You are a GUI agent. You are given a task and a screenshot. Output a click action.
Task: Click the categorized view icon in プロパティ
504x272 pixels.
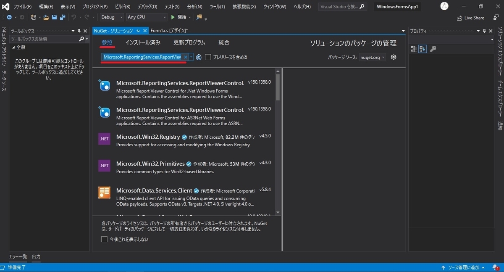tap(414, 49)
